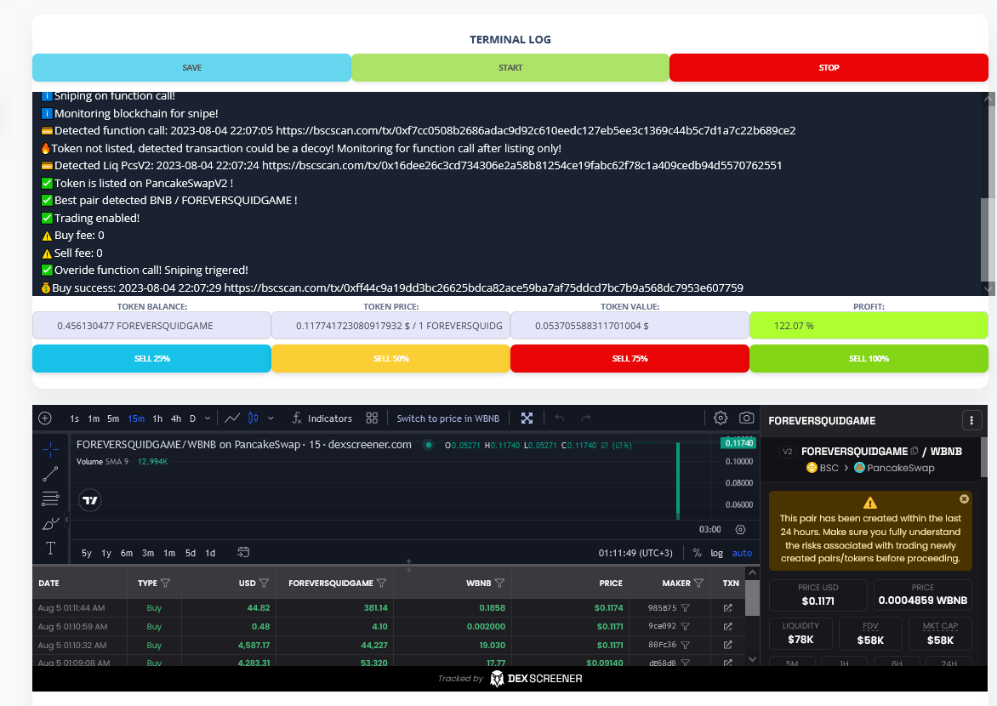Click the candlestick chart type icon
Screen dimensions: 997x706
coord(253,418)
